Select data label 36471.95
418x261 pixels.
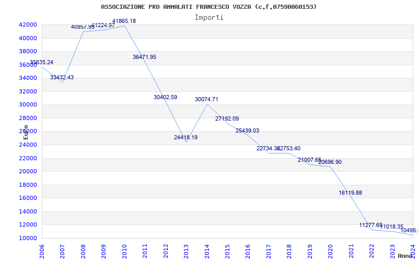145,57
